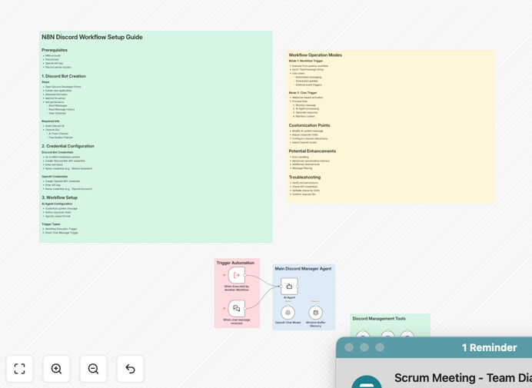Click the Mode 2: Chat Trigger subheading
532x388 pixels.
coord(303,93)
